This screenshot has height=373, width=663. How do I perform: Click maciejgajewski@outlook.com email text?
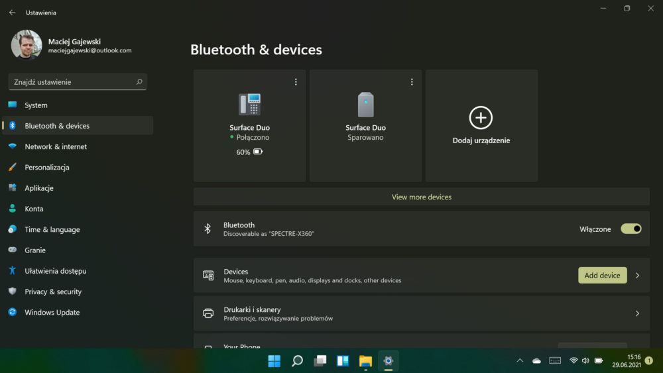click(90, 50)
